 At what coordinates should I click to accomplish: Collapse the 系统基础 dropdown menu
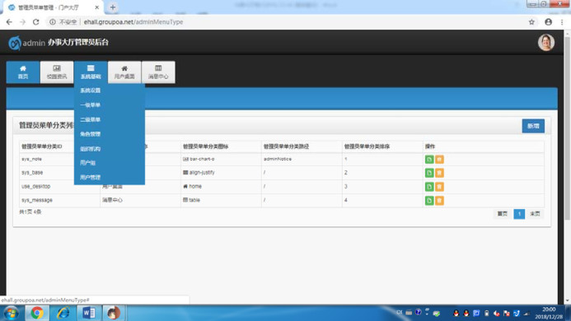[91, 72]
